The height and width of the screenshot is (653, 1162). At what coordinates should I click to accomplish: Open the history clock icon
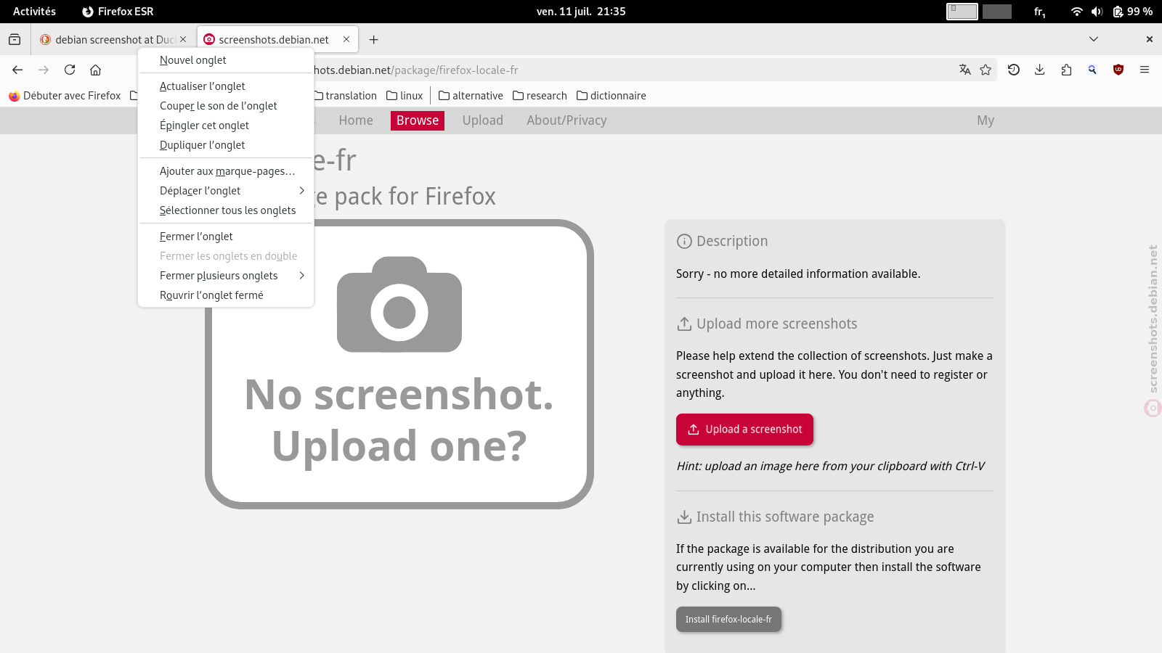(x=1014, y=70)
